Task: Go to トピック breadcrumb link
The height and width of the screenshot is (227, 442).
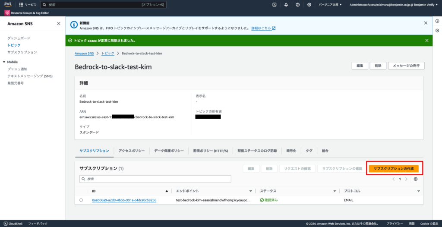Action: [x=107, y=53]
